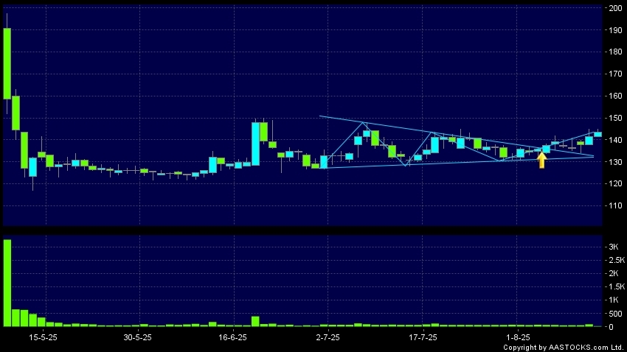Click the 2K volume axis label

click(614, 273)
